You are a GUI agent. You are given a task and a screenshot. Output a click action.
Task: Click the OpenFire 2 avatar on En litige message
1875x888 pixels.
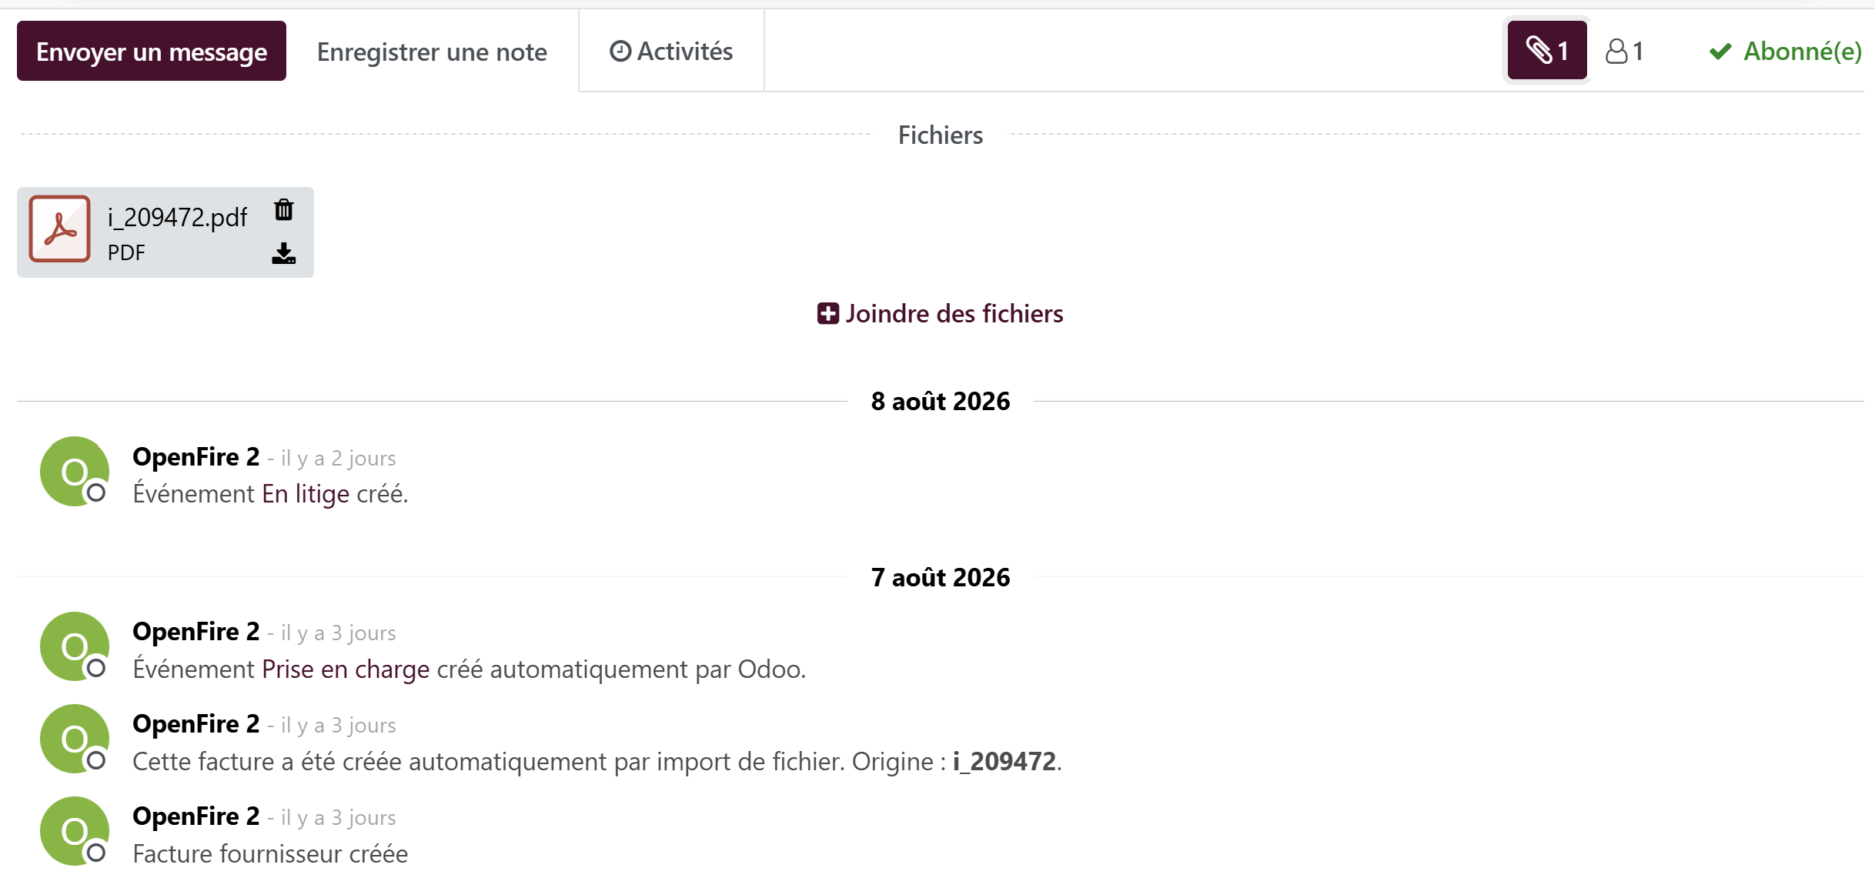coord(75,471)
